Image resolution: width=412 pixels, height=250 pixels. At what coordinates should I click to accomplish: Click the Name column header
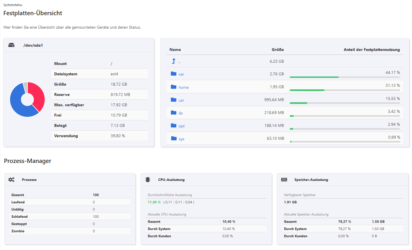175,50
